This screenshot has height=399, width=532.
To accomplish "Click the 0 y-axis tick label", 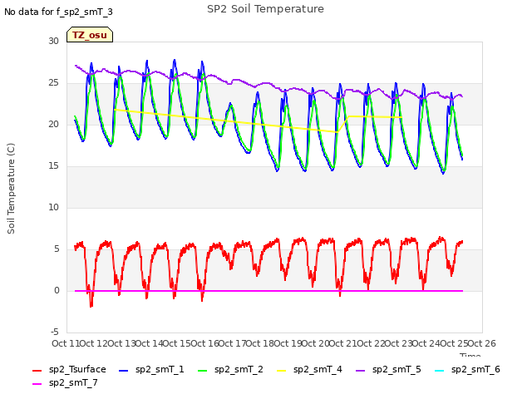I will point(57,290).
